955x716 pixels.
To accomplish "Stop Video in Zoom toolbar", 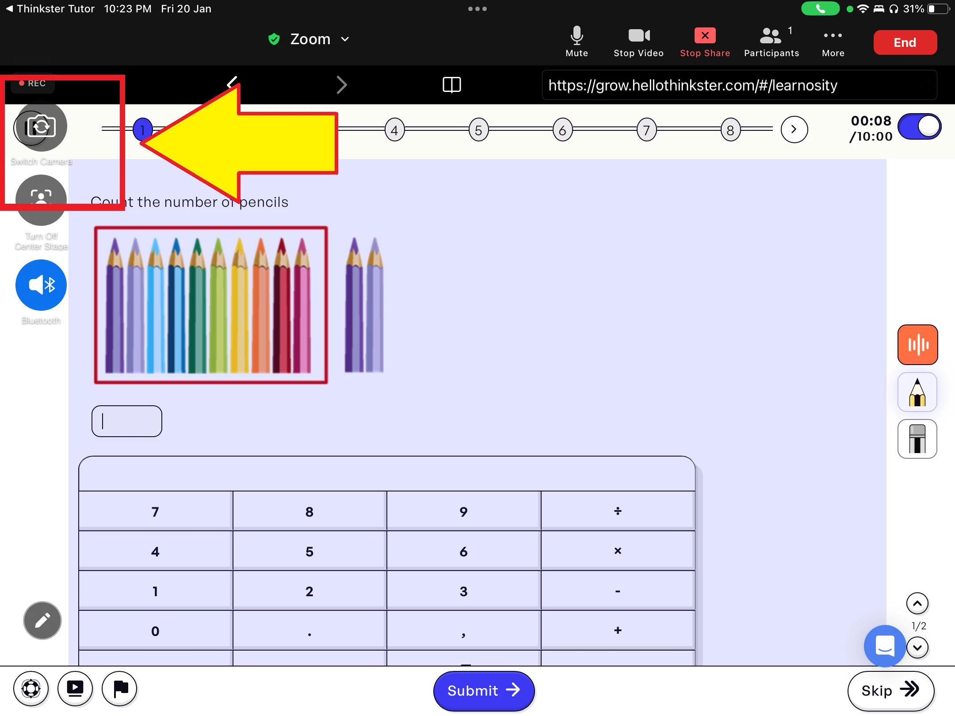I will [x=638, y=42].
